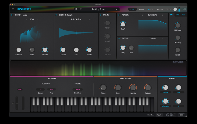Switch to the SYNTH view
Viewport: 197px width, 124px height.
[142, 9]
